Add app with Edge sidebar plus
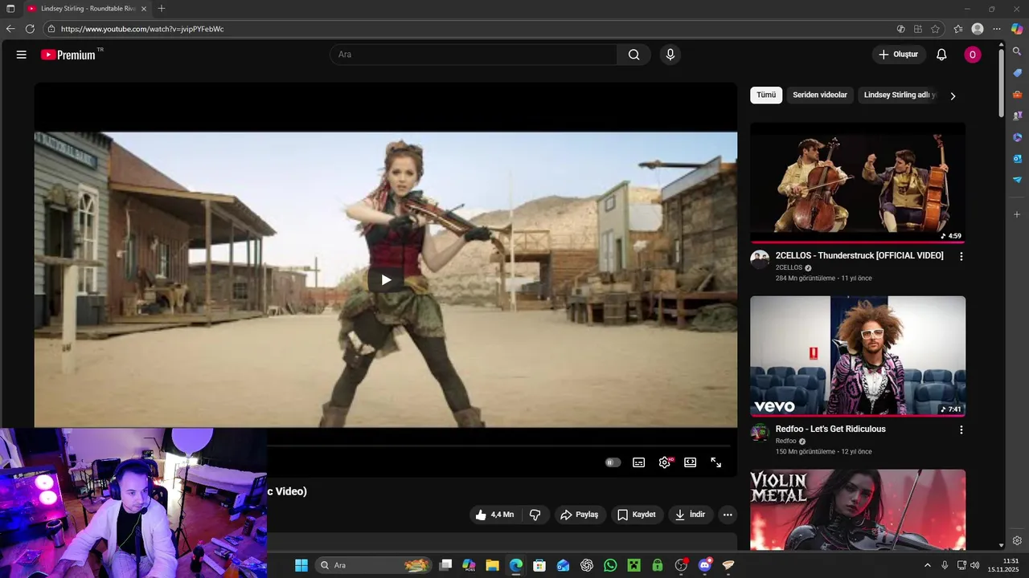 point(1017,214)
